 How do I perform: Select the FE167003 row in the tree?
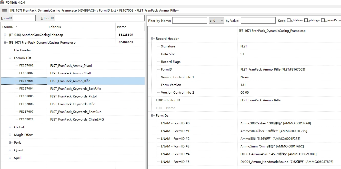click(73, 81)
